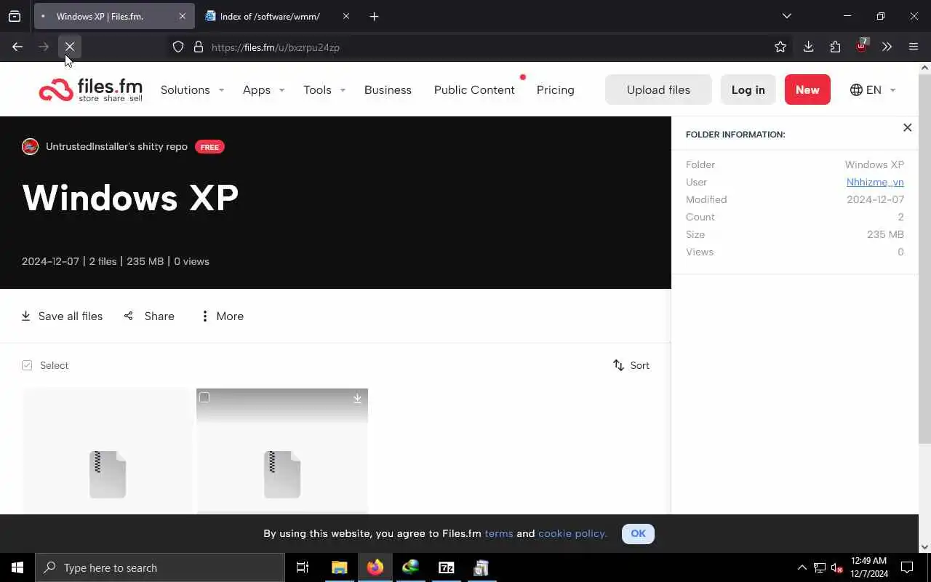
Task: Open File Explorer from the taskbar
Action: click(339, 567)
